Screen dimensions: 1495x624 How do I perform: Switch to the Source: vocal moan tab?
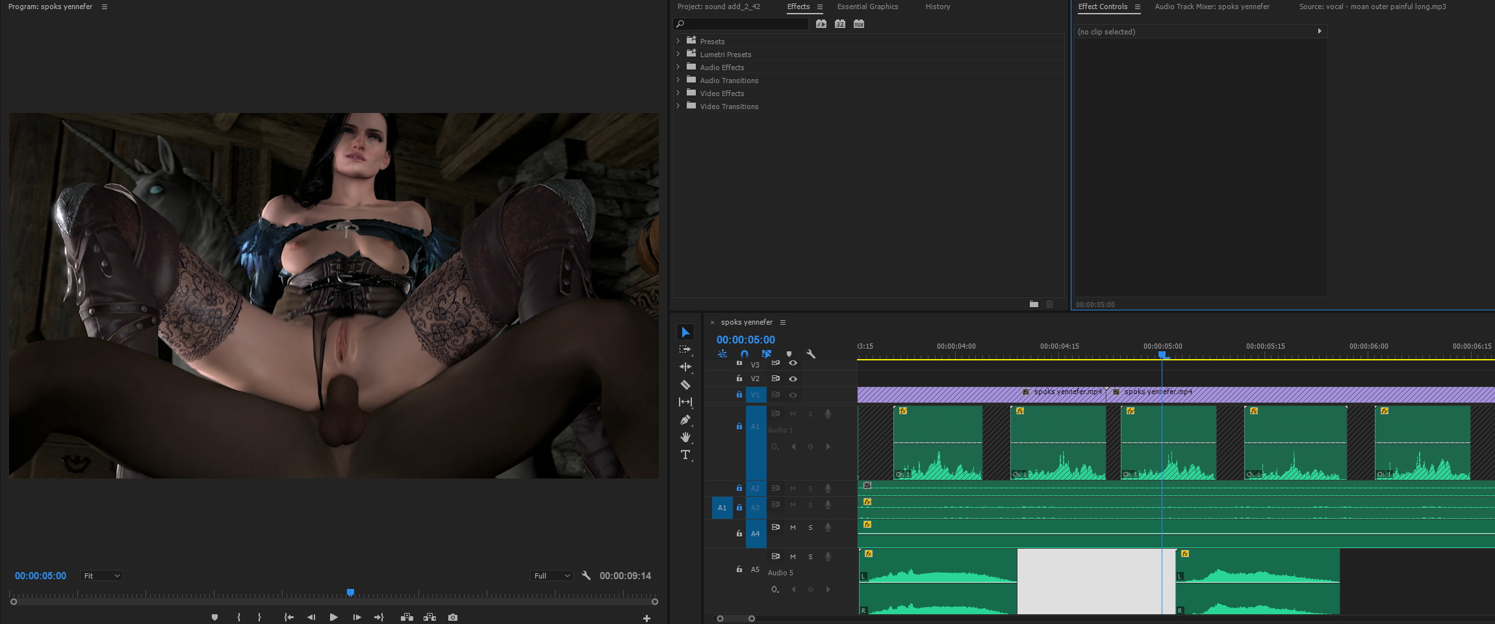[1372, 6]
